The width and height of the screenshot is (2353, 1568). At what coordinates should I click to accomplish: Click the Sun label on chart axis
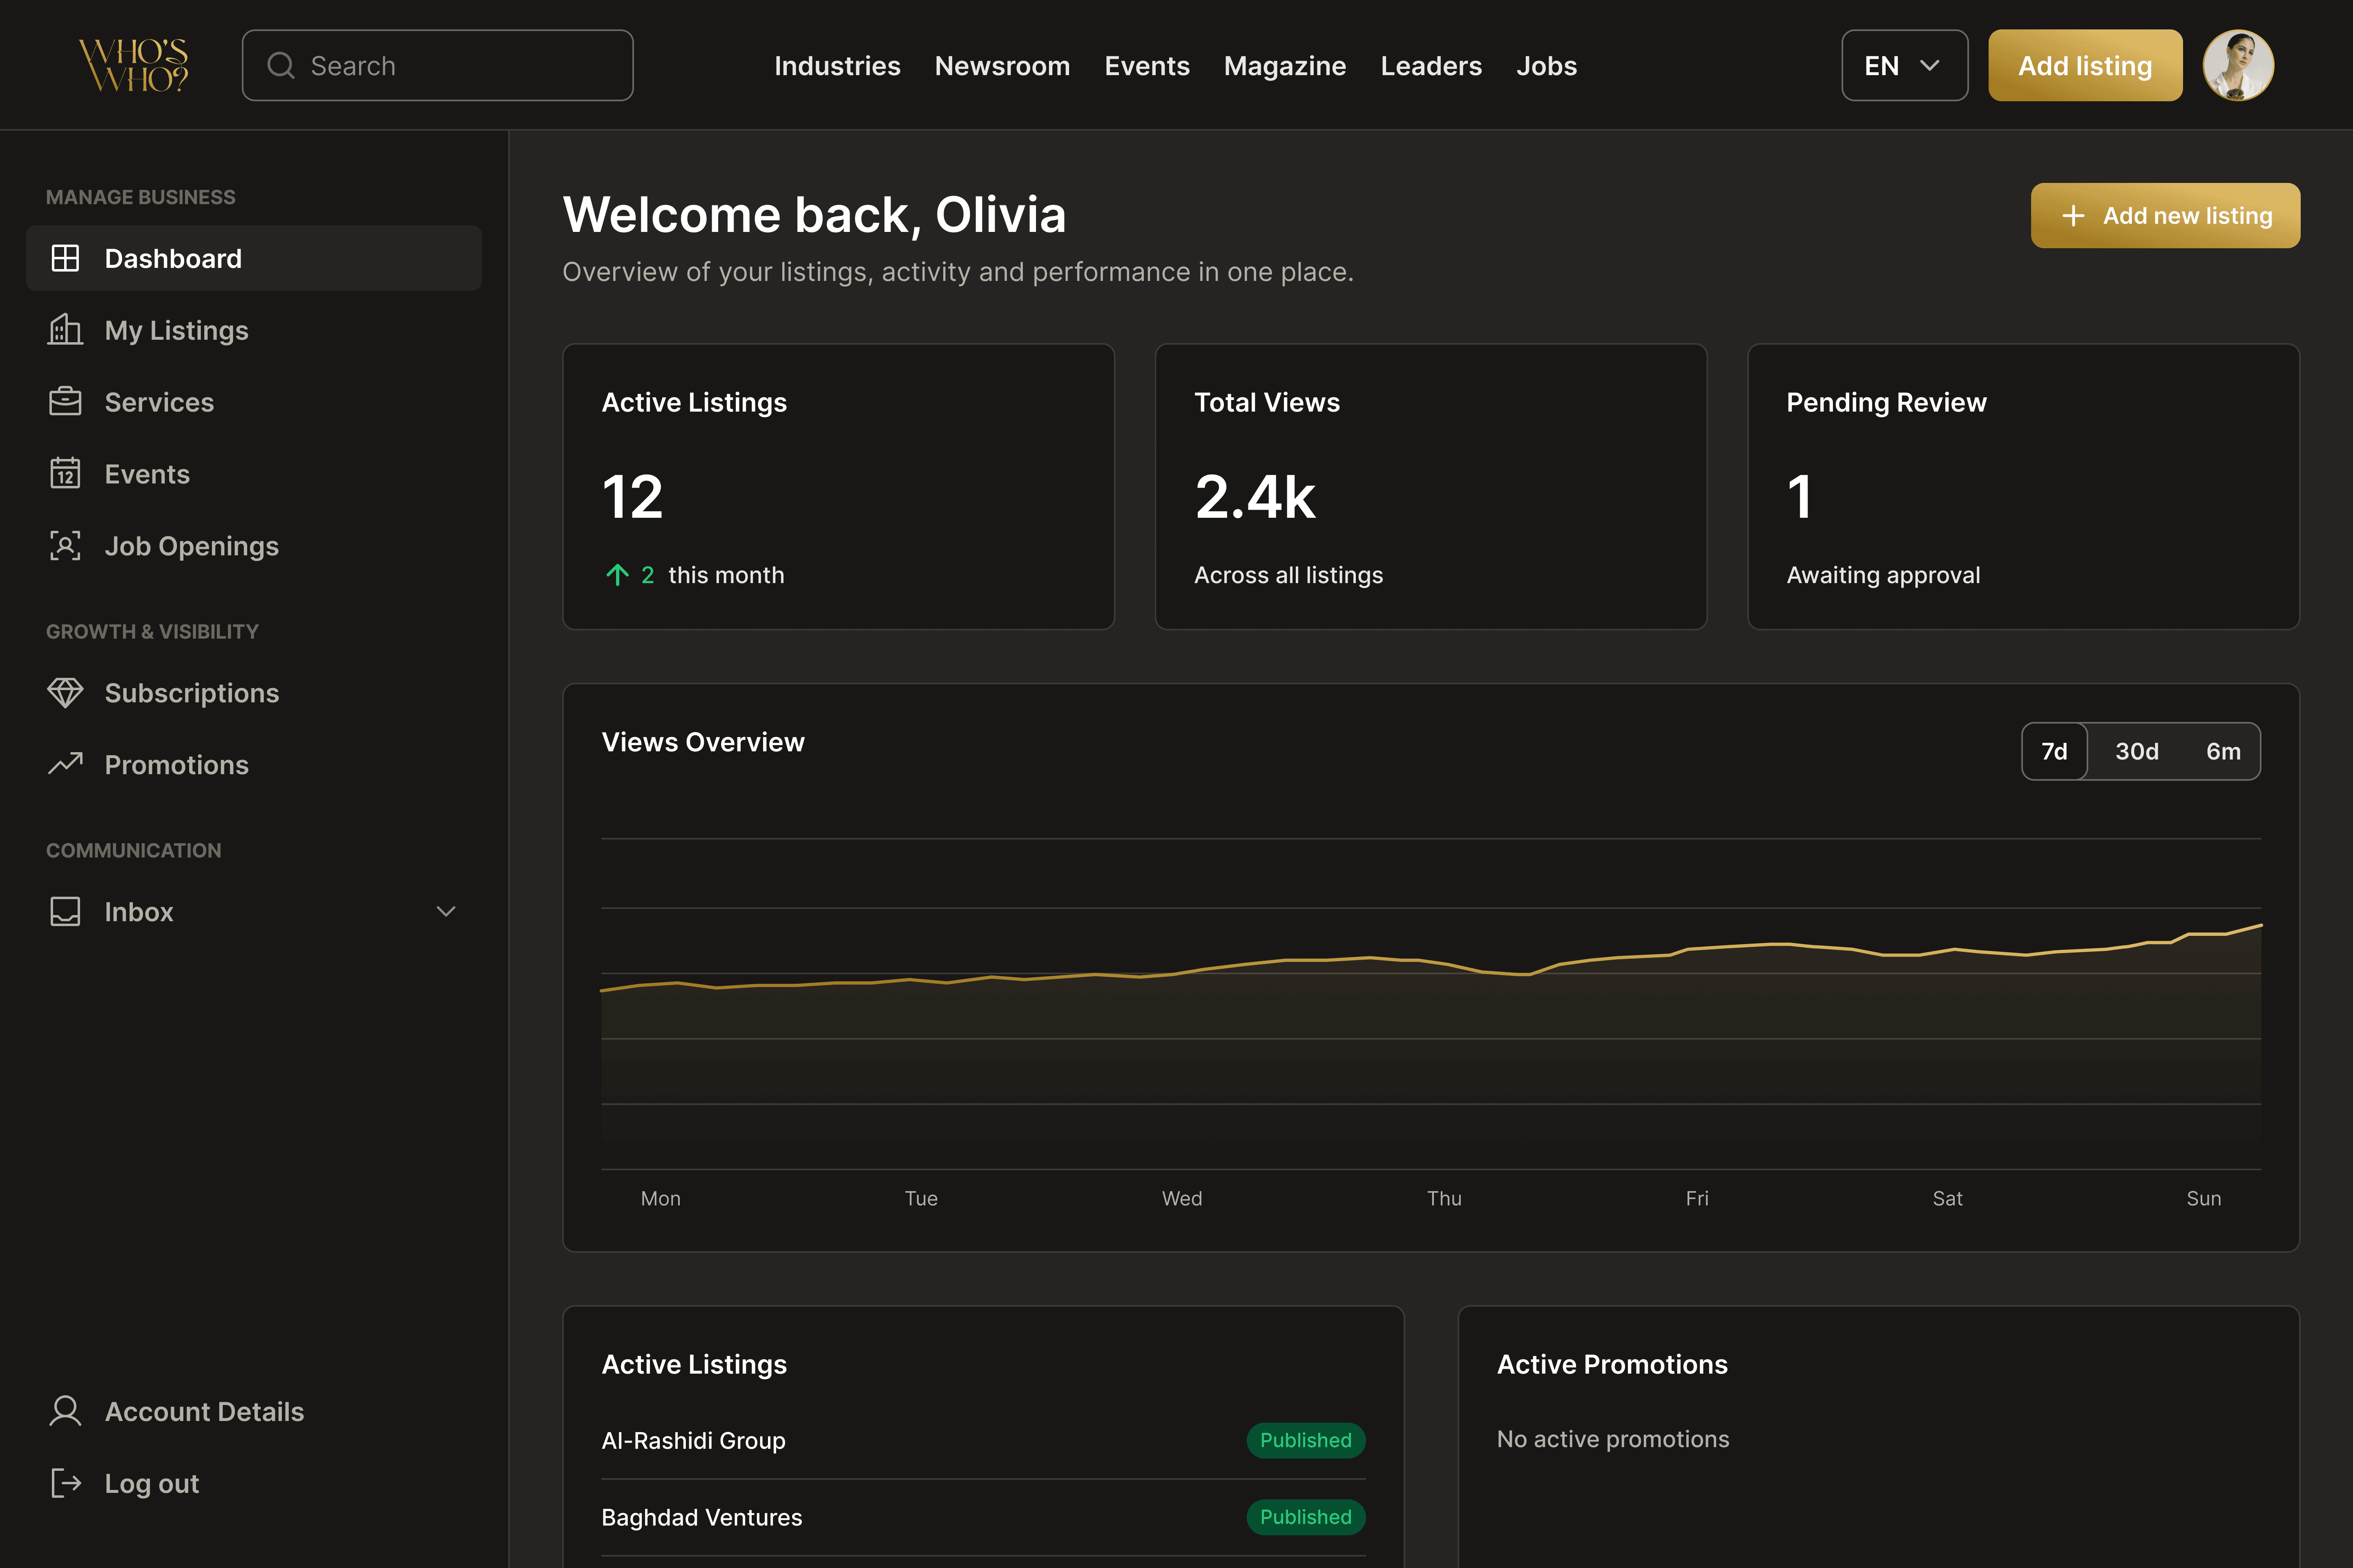(2204, 1198)
